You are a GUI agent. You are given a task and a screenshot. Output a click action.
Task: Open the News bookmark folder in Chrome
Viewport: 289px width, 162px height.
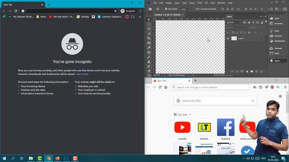point(41,17)
